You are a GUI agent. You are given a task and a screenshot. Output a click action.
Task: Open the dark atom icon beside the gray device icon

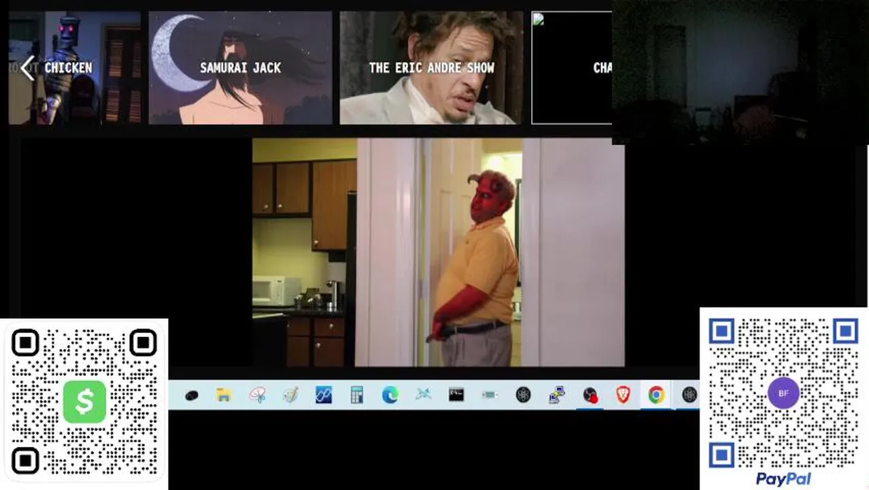pyautogui.click(x=523, y=395)
